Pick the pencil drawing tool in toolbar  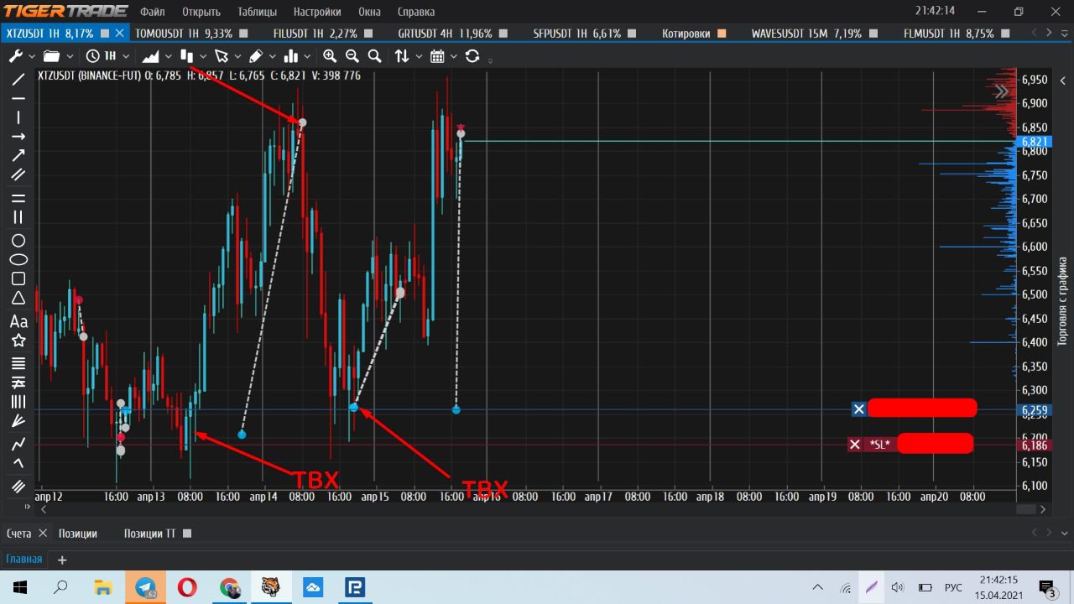256,56
